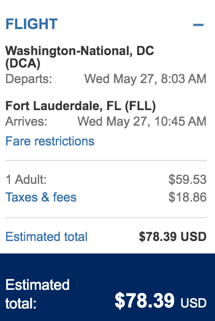Click the Departs label

[x=29, y=79]
